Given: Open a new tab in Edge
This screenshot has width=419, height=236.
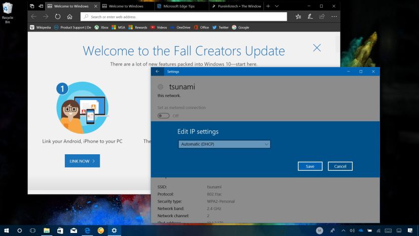Looking at the screenshot, I should [x=268, y=6].
